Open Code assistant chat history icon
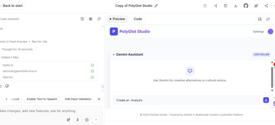This screenshot has height=125, width=275. (82, 19)
